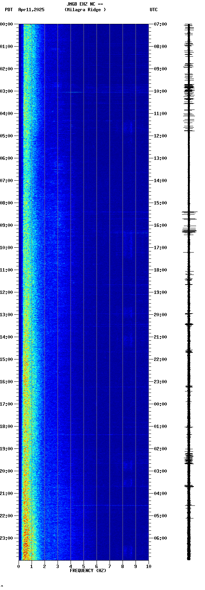The image size is (205, 590).
Task: Click the frequency axis tick '9'
Action: (136, 567)
